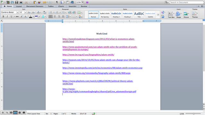Increase font size with Grow Font button
The image size is (205, 115).
tap(29, 12)
